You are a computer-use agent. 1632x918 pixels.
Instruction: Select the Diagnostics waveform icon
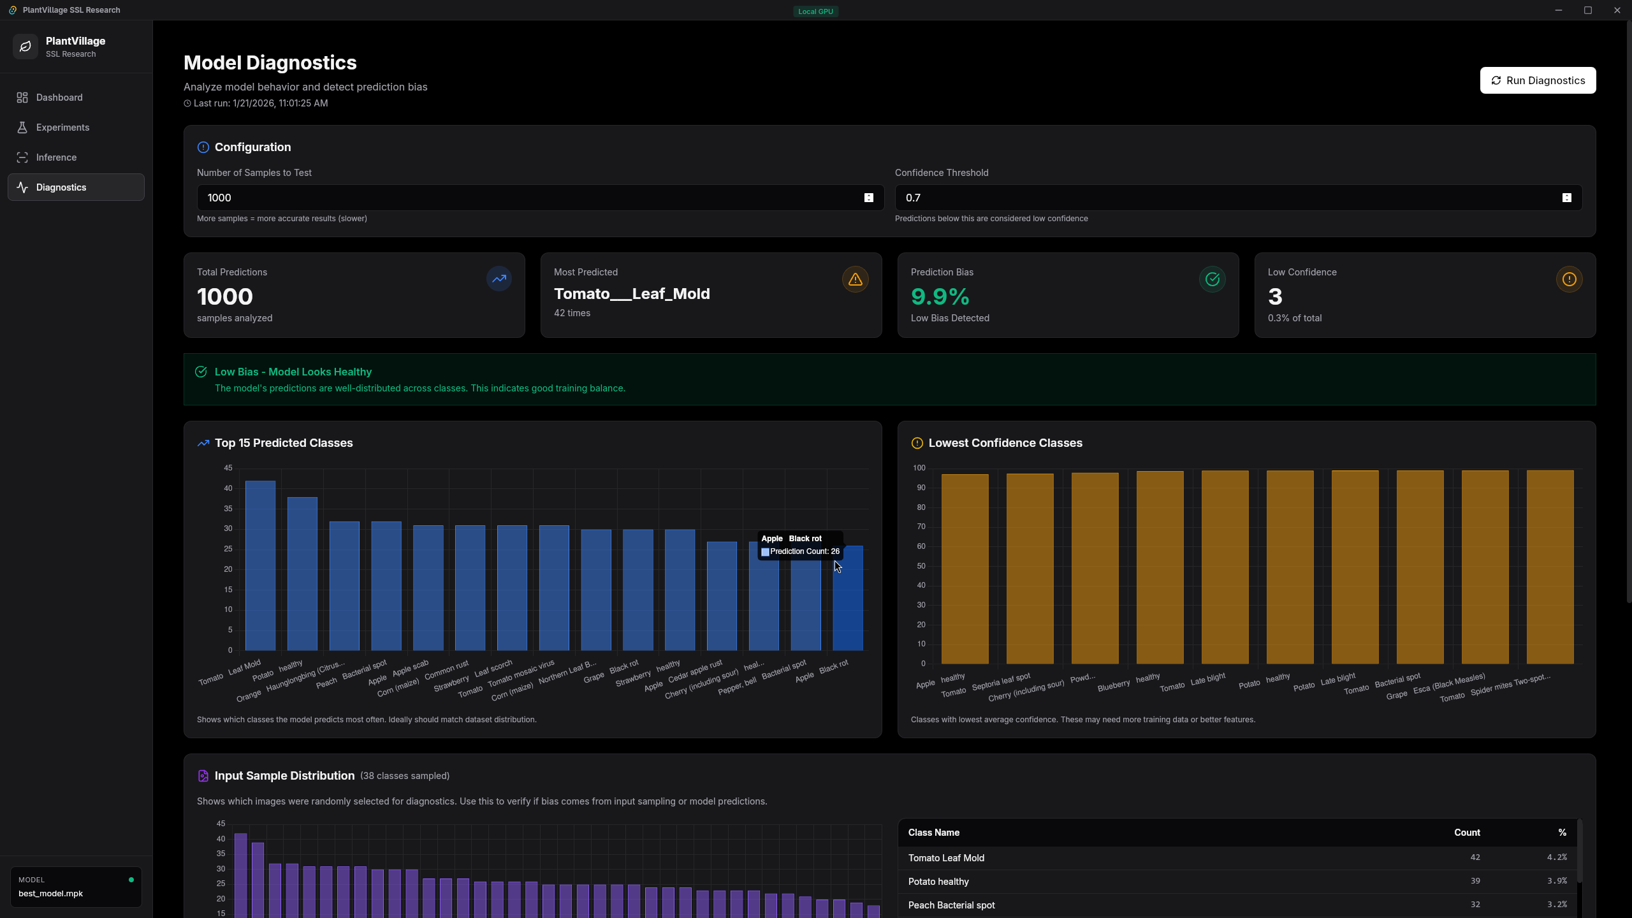click(22, 187)
